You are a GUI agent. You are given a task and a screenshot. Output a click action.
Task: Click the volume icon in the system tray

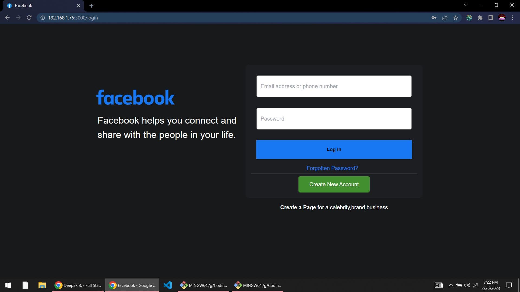[467, 285]
